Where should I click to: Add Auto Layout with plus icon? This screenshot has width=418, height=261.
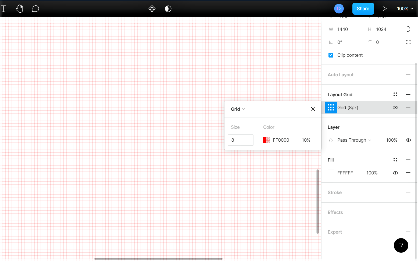408,75
